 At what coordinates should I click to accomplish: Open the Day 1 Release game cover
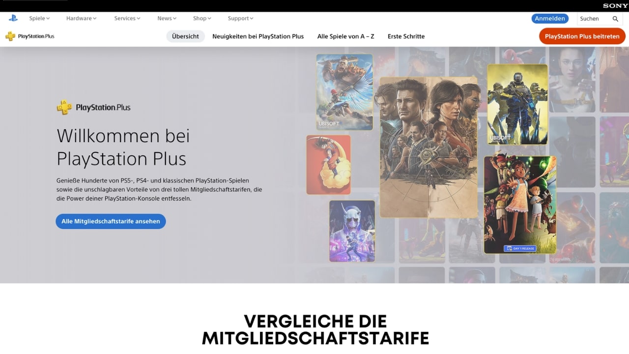click(520, 205)
